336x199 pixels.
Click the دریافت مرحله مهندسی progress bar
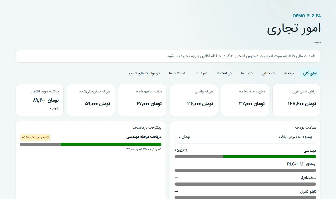tap(91, 144)
